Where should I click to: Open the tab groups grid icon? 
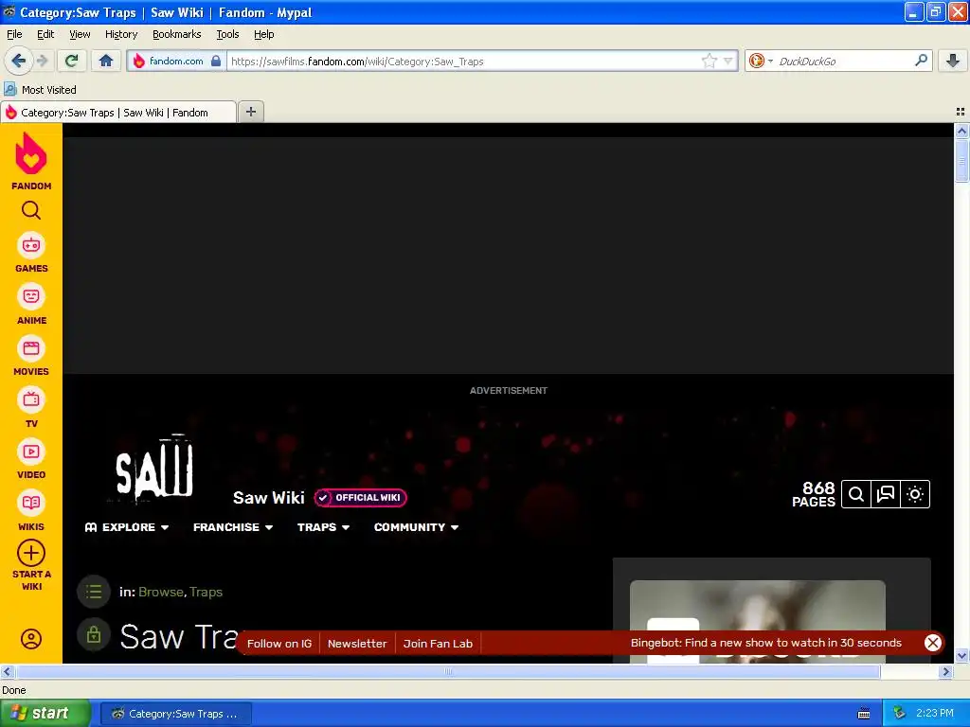pyautogui.click(x=961, y=112)
